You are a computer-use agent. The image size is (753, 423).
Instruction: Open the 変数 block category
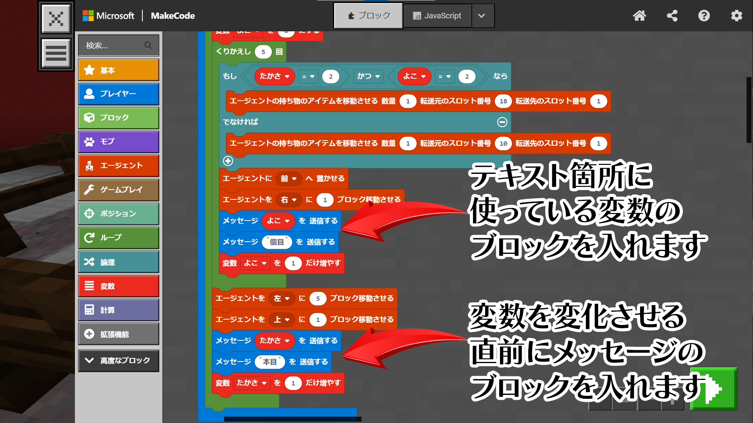(x=118, y=286)
